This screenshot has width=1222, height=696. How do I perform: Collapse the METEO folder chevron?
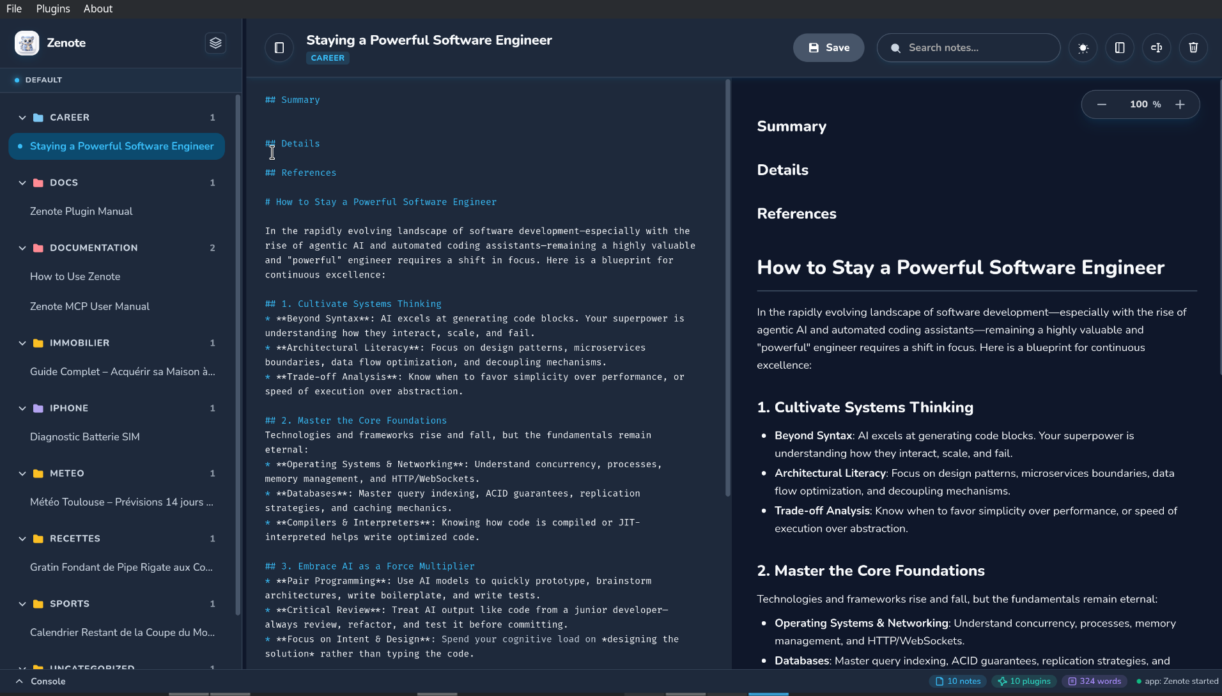pyautogui.click(x=22, y=474)
